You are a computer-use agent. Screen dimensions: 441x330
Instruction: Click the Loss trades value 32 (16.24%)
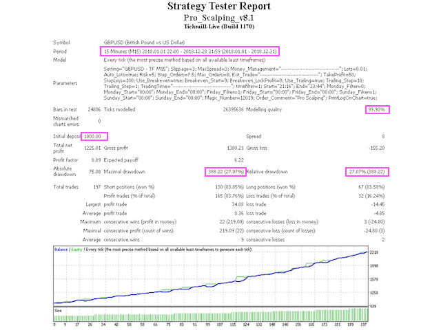click(371, 196)
